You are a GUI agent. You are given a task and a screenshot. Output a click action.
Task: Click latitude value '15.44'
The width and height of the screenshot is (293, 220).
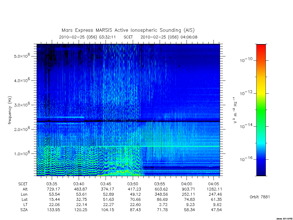[x=55, y=200]
